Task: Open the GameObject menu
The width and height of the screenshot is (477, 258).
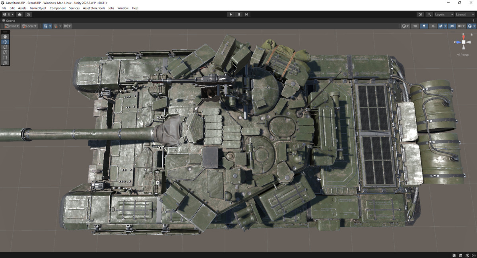Action: click(38, 8)
